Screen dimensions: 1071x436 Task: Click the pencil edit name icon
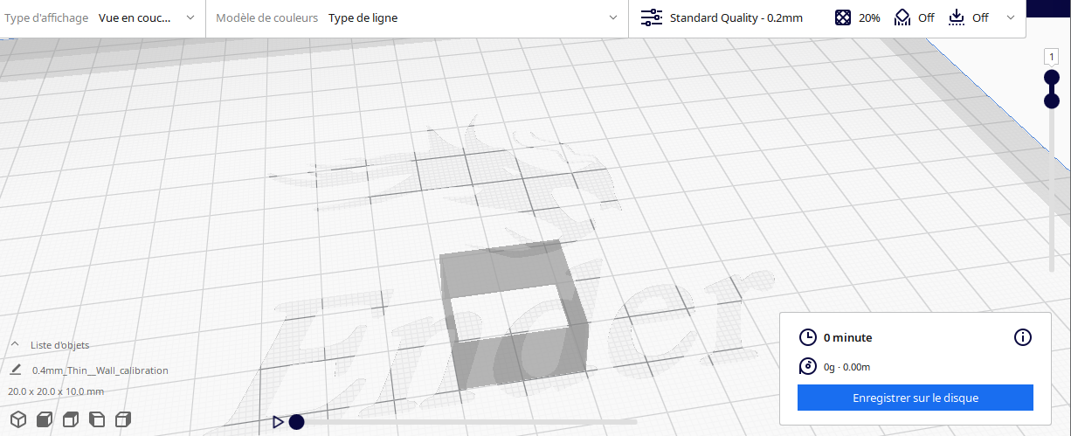(16, 370)
